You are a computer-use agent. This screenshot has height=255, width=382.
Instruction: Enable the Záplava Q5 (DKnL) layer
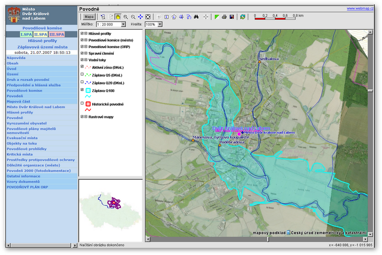click(82, 74)
